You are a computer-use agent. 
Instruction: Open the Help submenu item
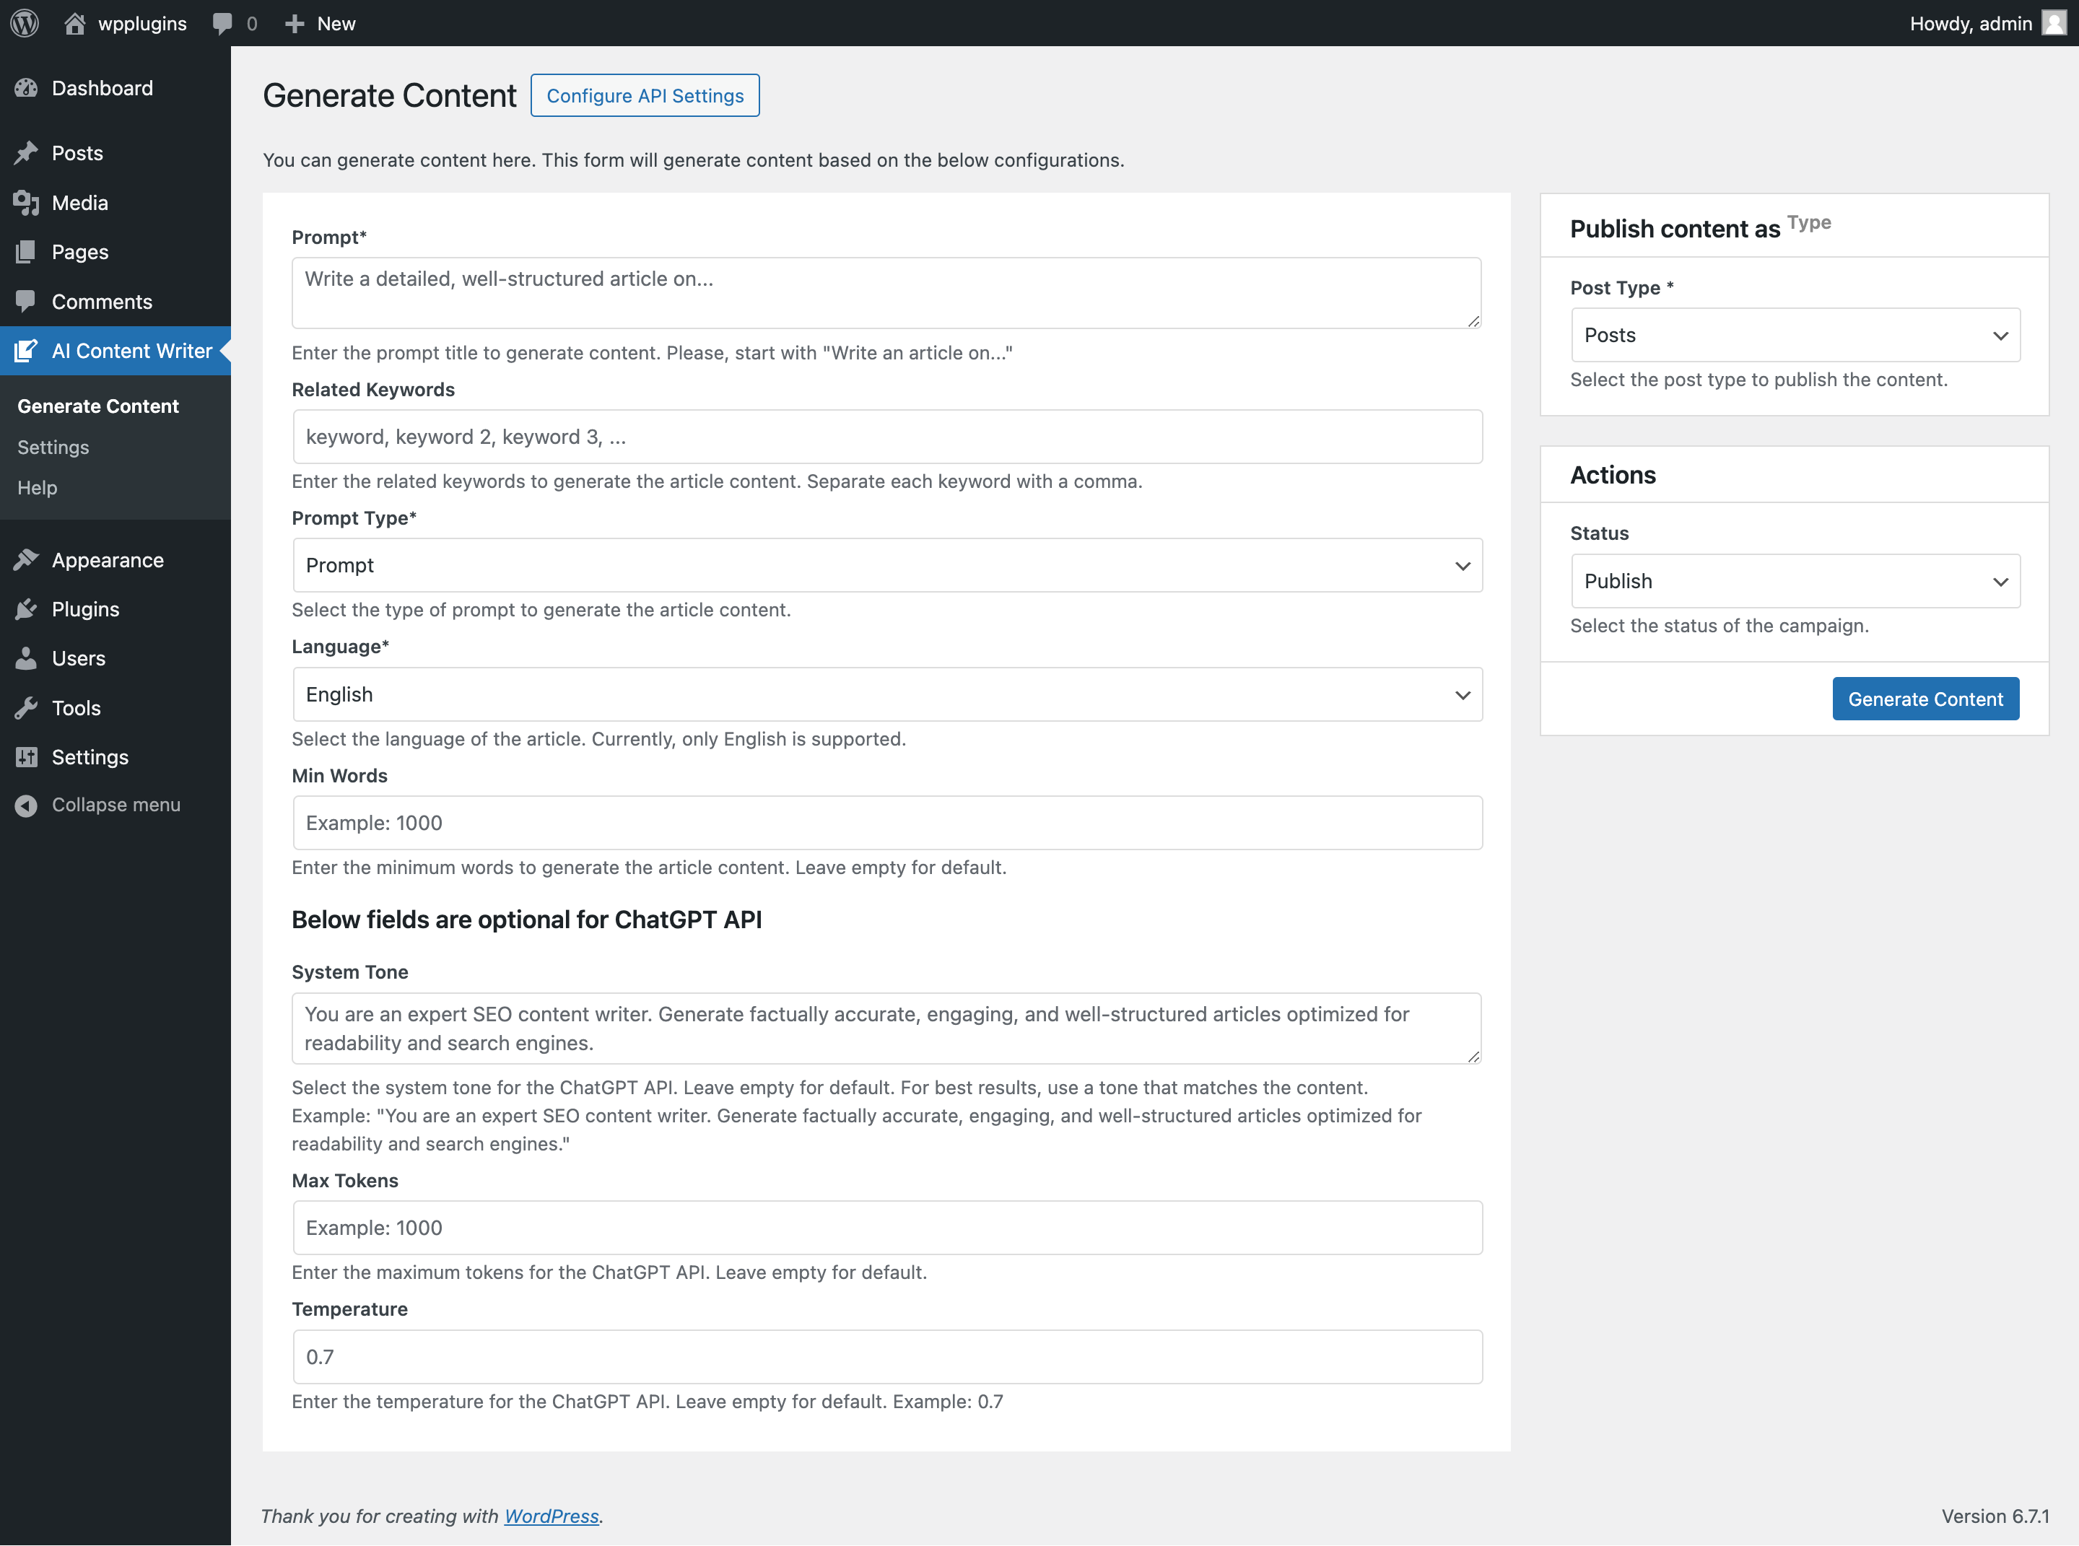[x=38, y=488]
